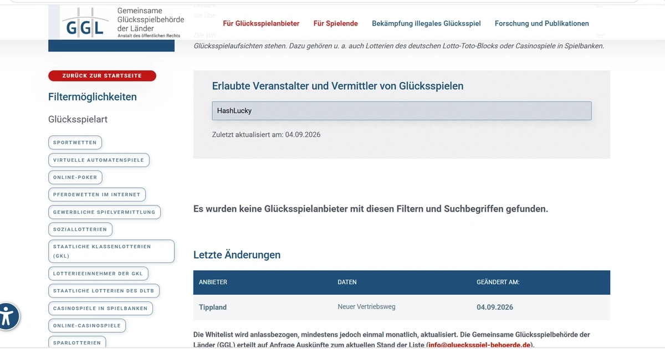Click the info@gluecksspiel-behoerde.de email link
The width and height of the screenshot is (665, 349).
click(x=480, y=345)
